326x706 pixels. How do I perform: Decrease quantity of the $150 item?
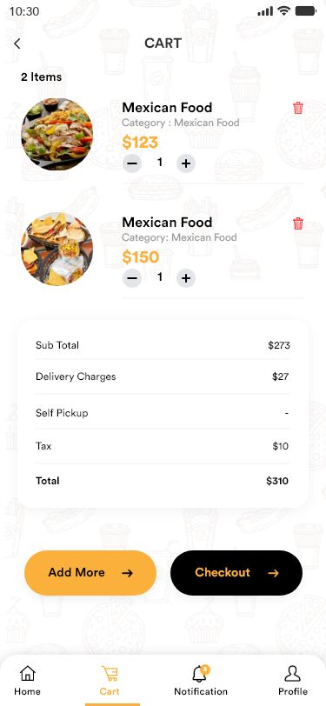point(132,278)
